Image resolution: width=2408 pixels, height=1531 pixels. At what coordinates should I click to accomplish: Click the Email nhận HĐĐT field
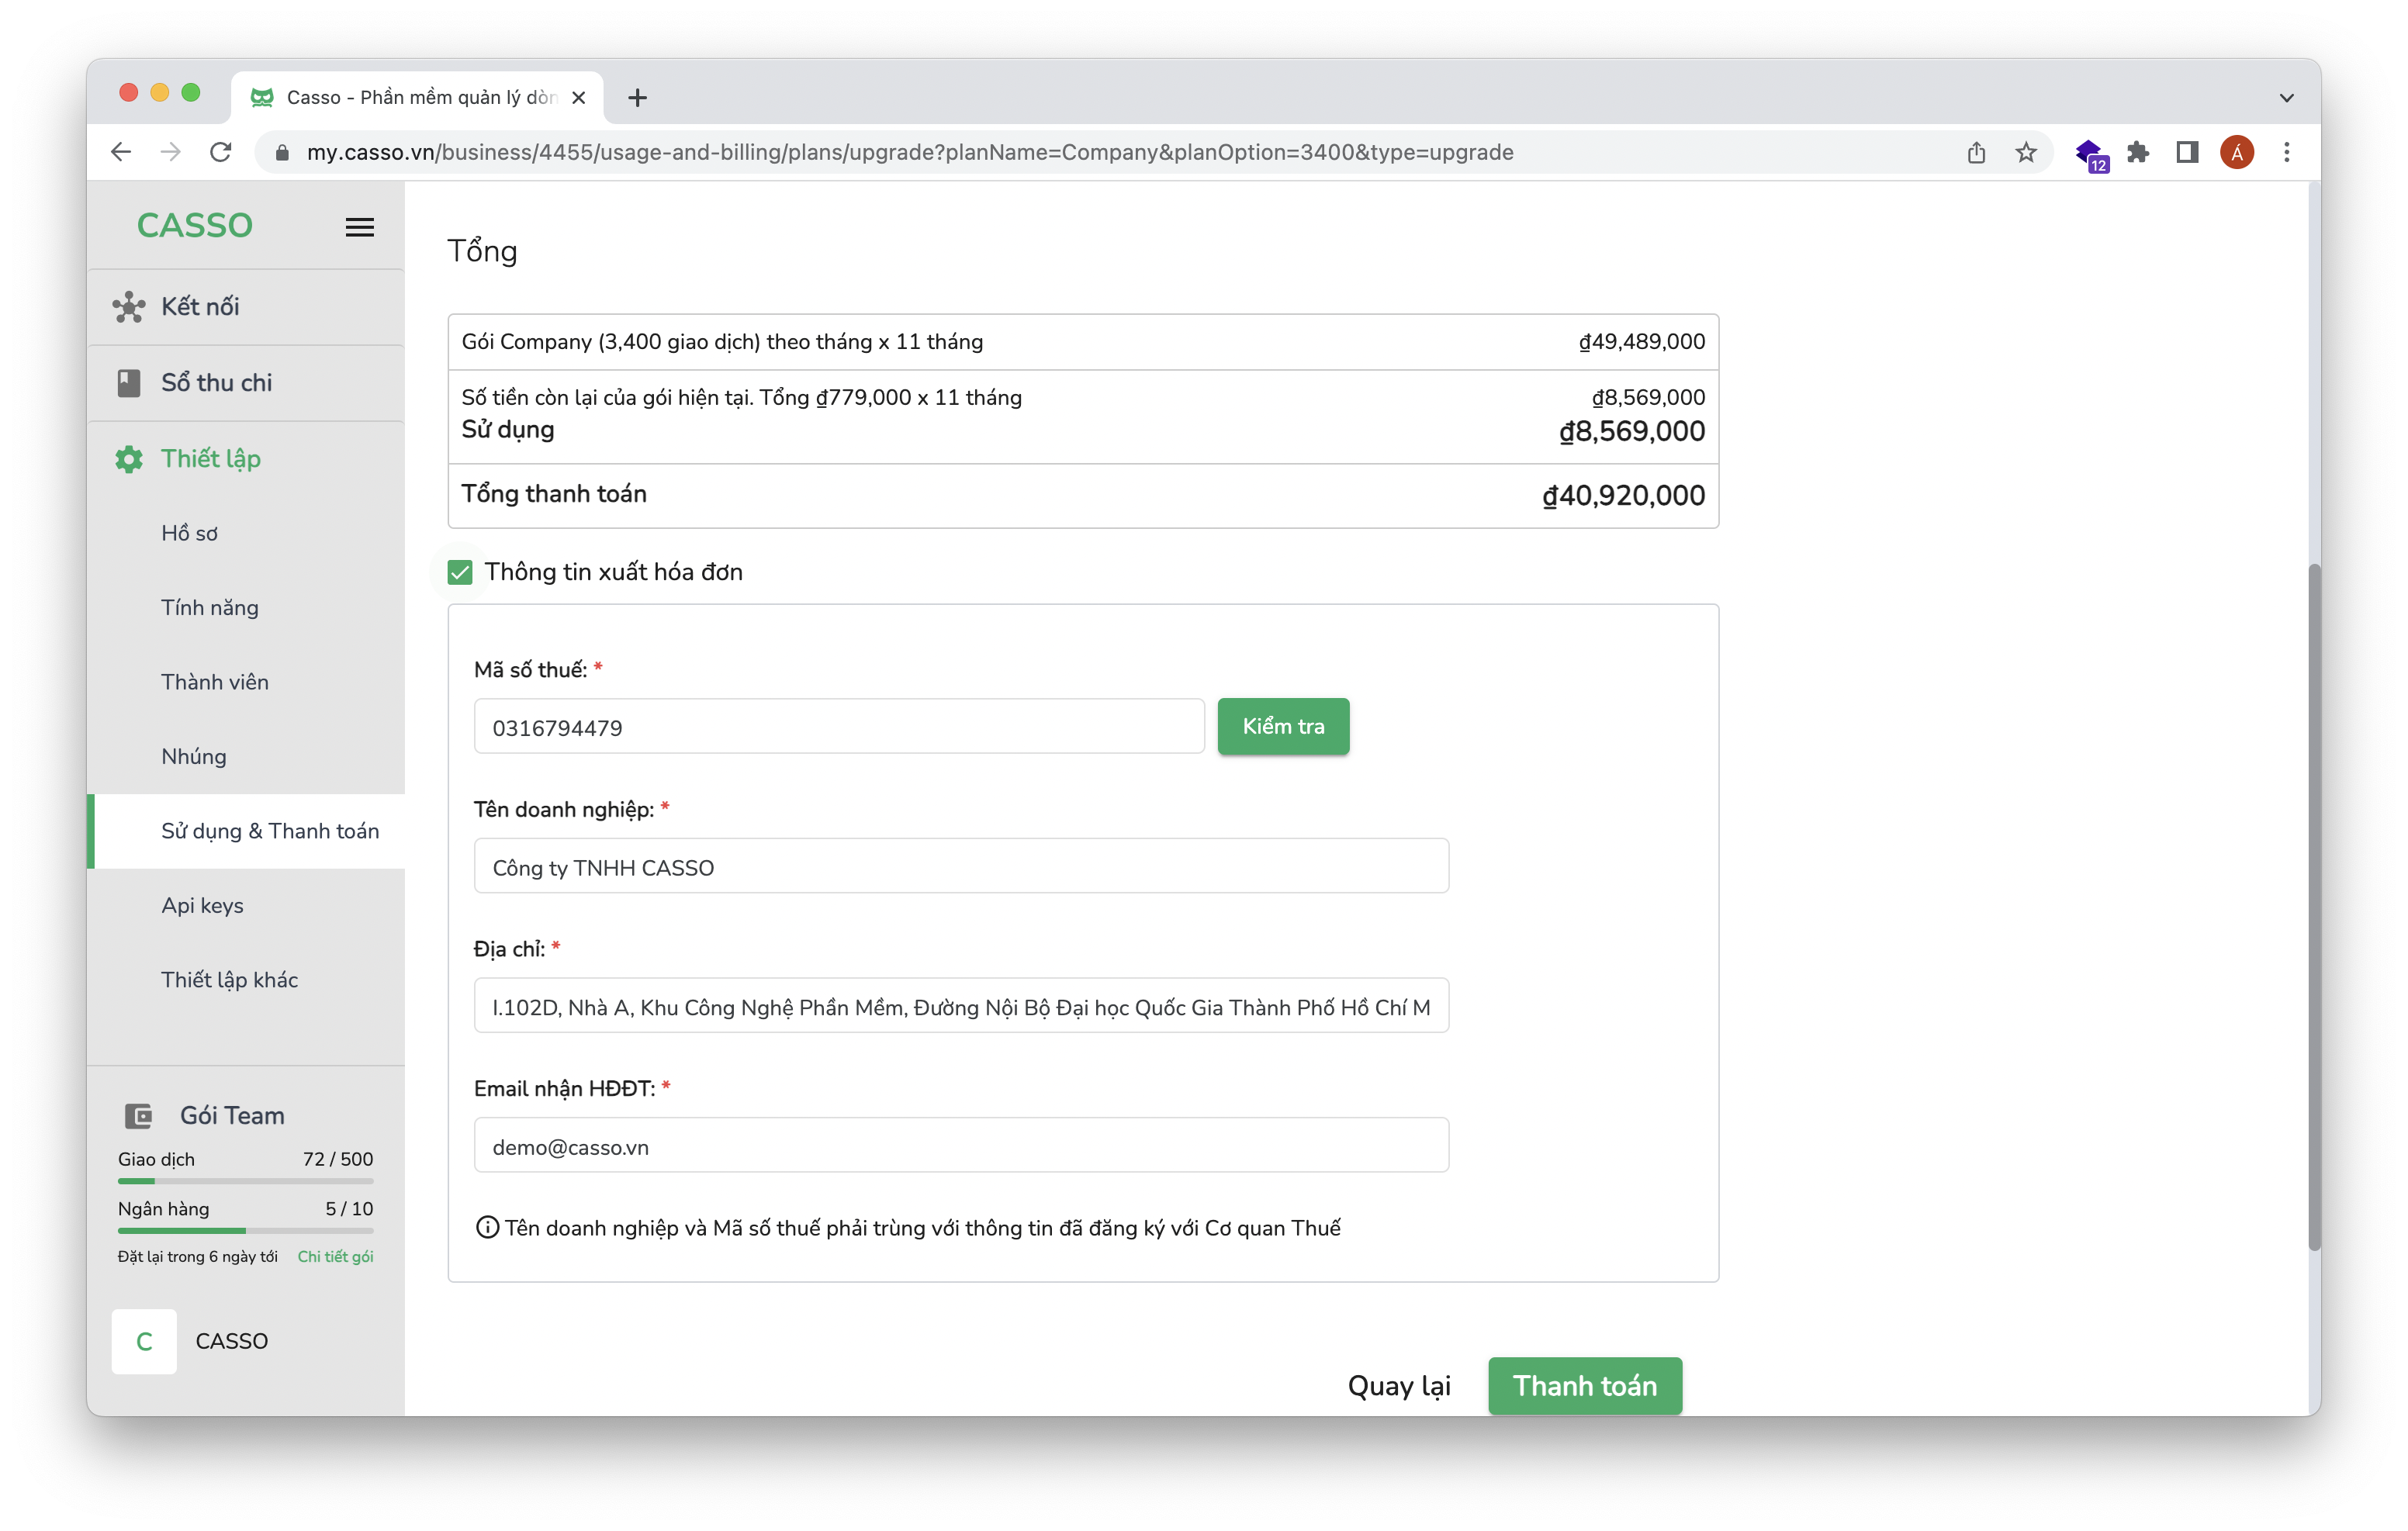point(960,1146)
